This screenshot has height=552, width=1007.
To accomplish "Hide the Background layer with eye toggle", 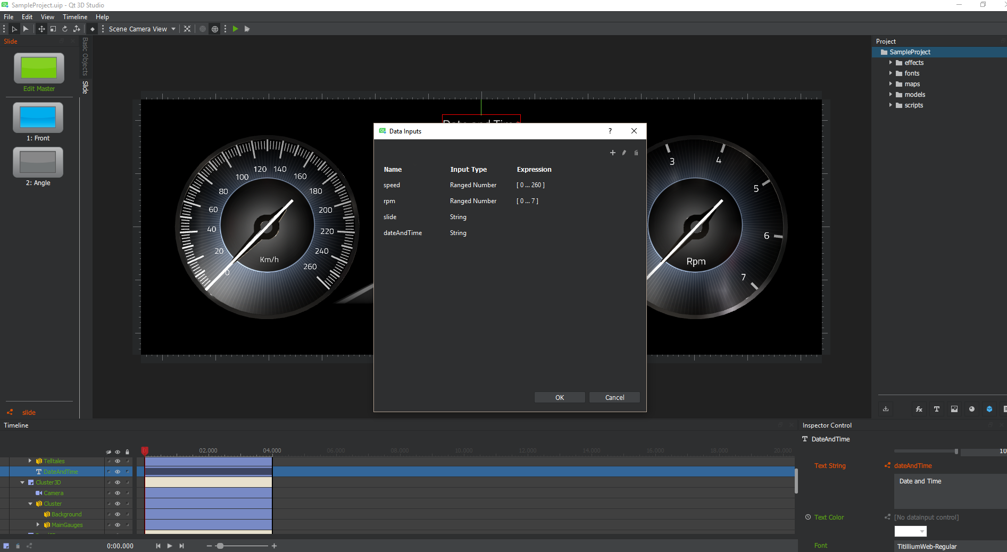I will [117, 514].
